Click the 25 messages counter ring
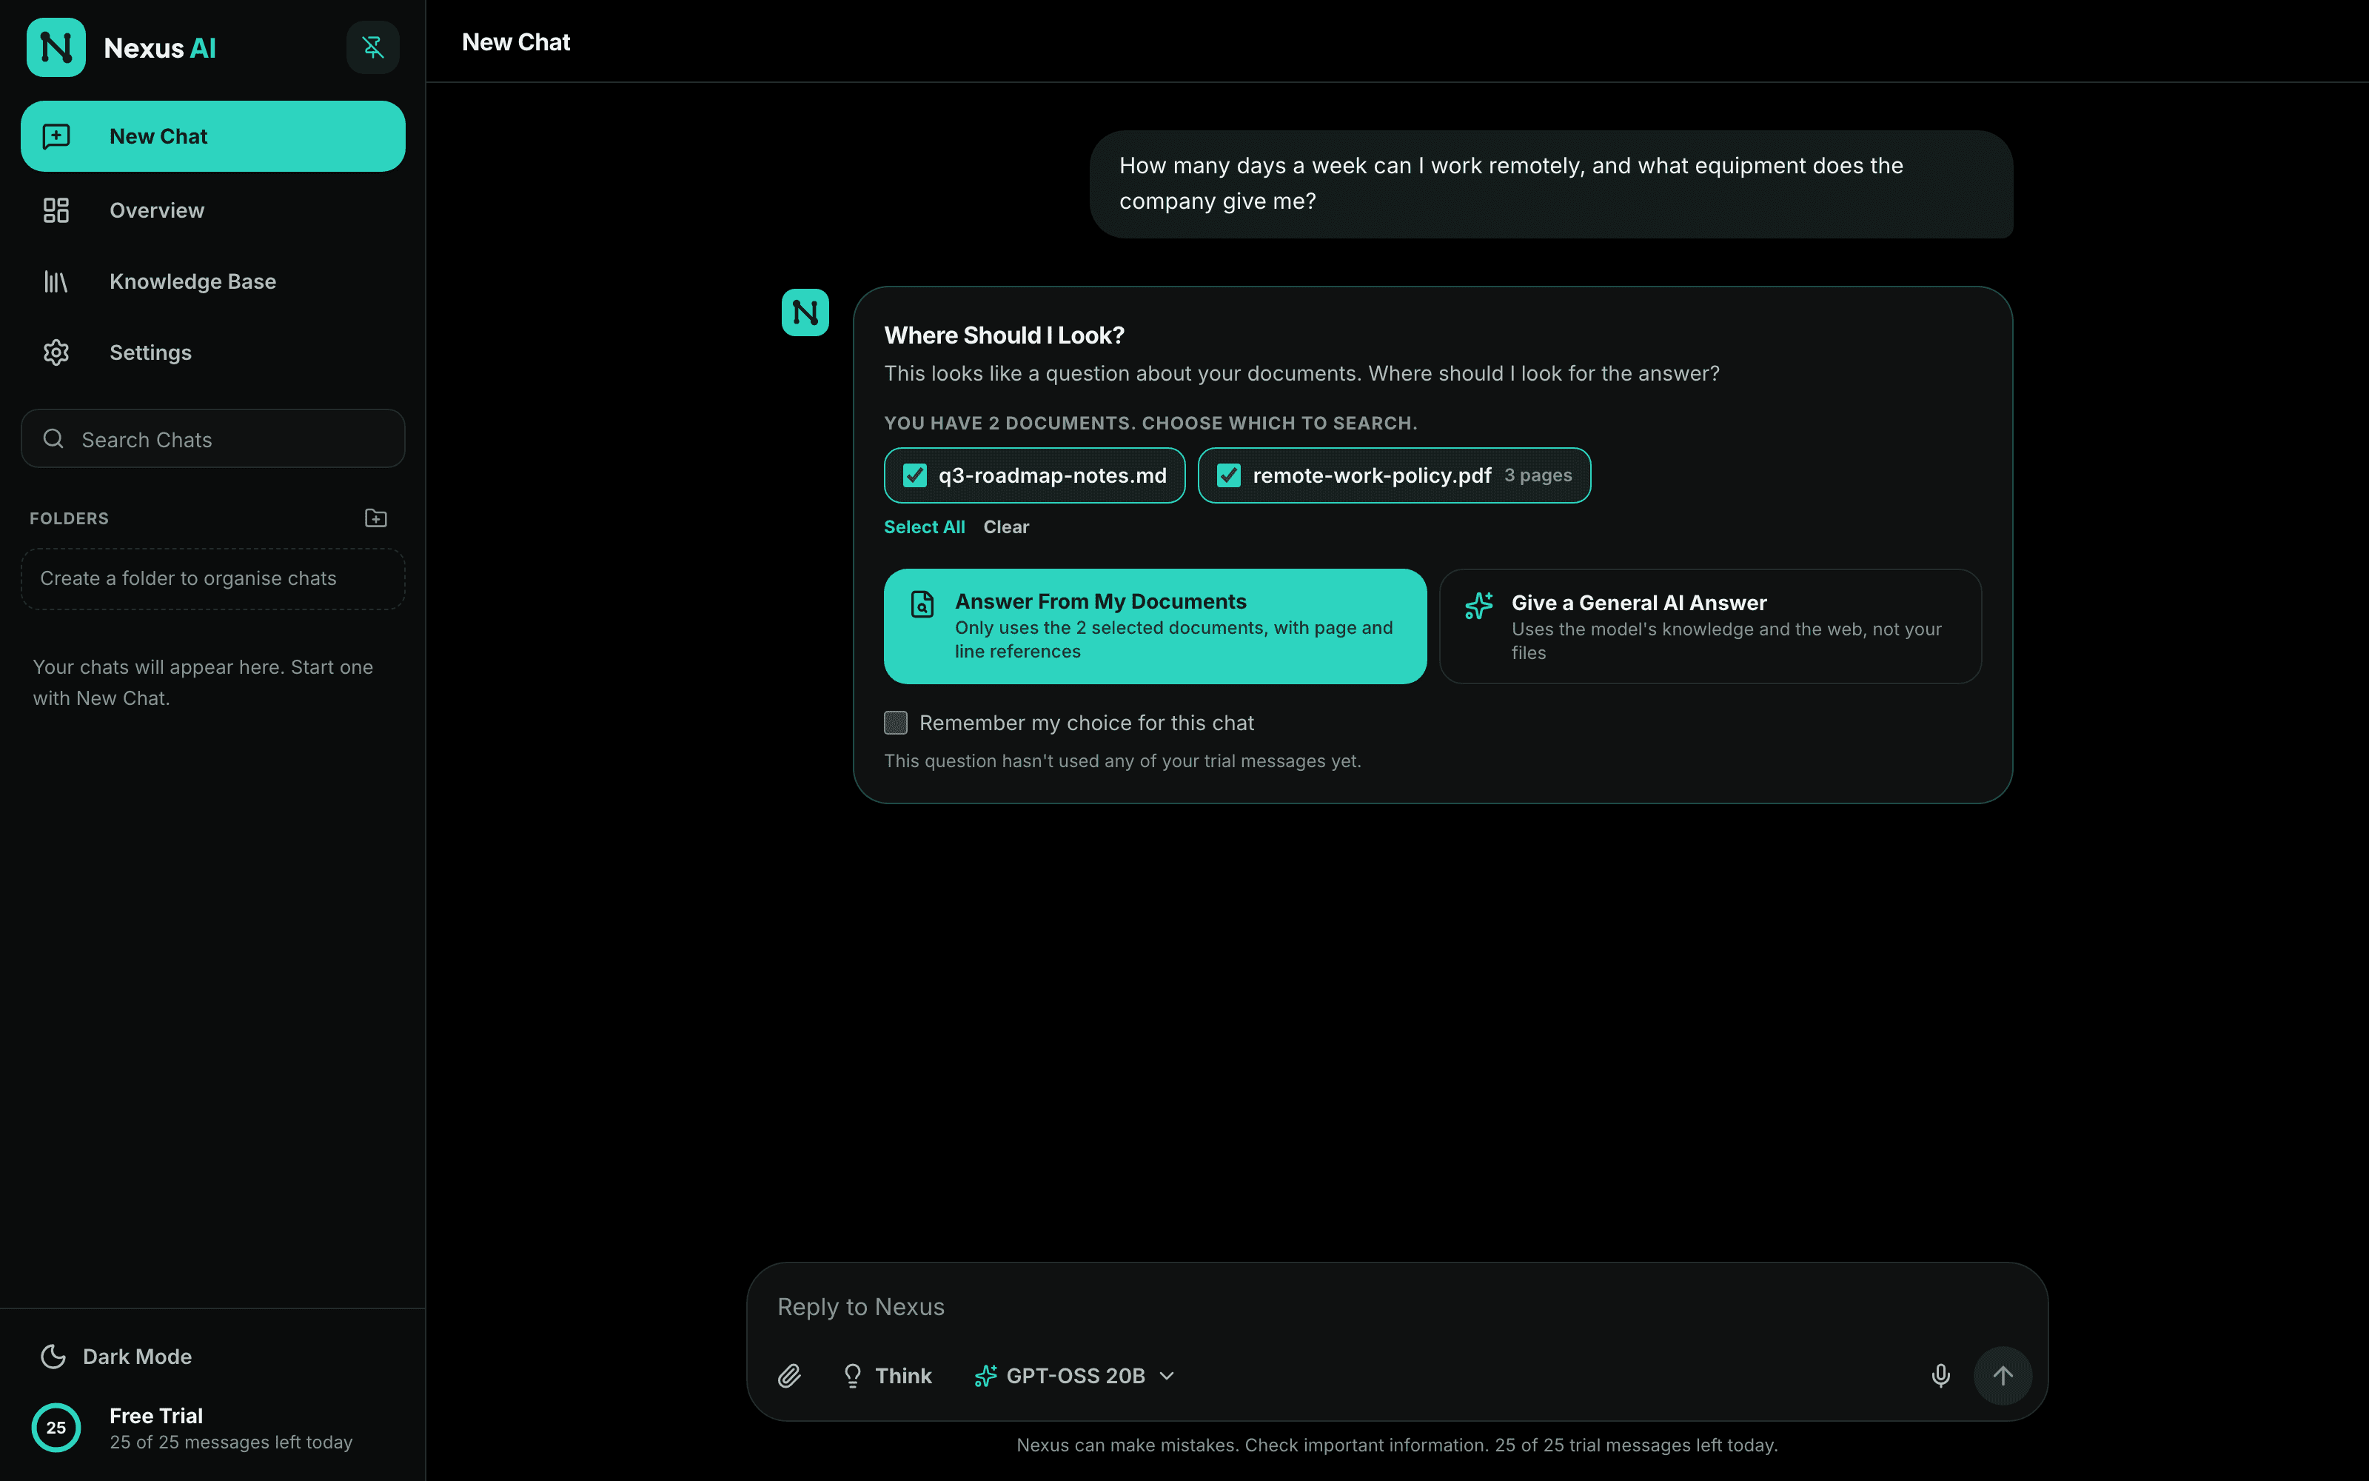The image size is (2369, 1481). (x=56, y=1428)
